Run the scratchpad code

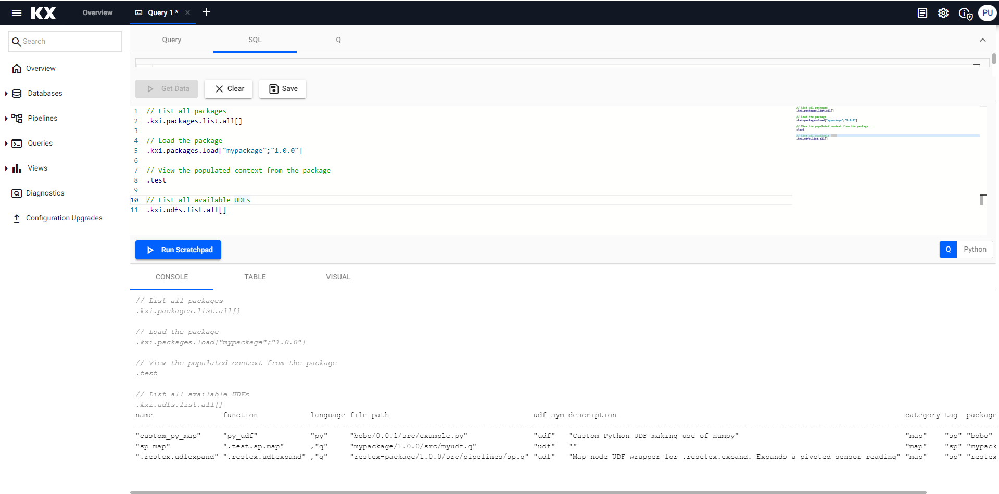coord(178,250)
